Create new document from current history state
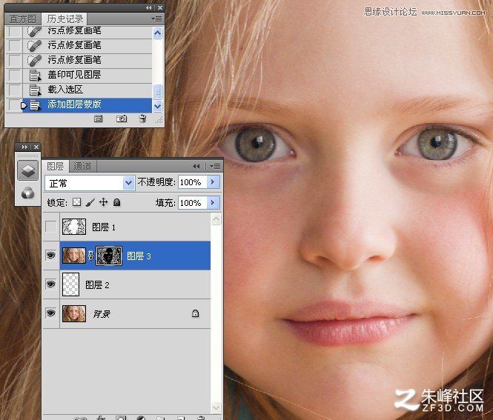 tap(99, 119)
